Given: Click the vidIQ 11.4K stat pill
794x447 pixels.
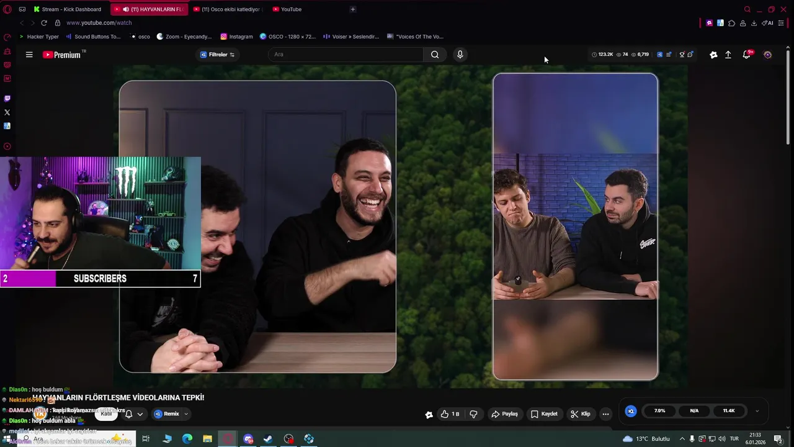Looking at the screenshot, I should click(x=729, y=411).
